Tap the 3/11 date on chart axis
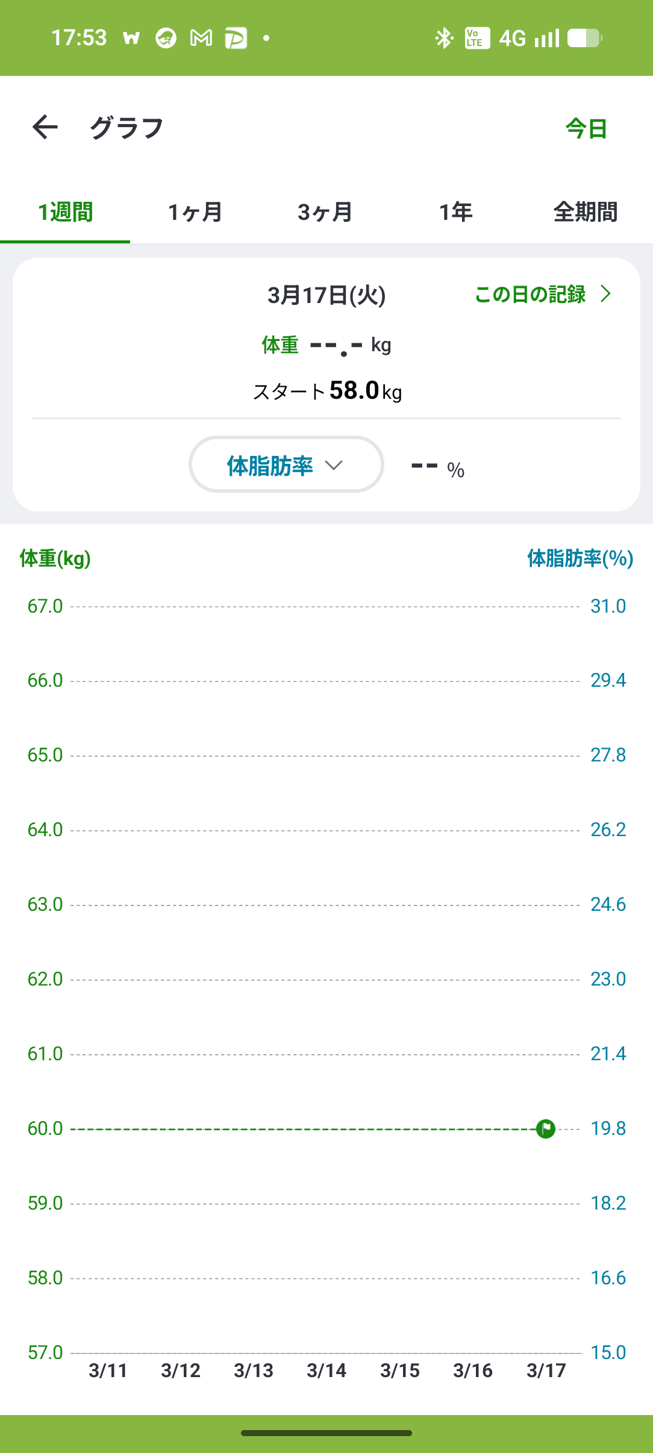 pos(108,1370)
